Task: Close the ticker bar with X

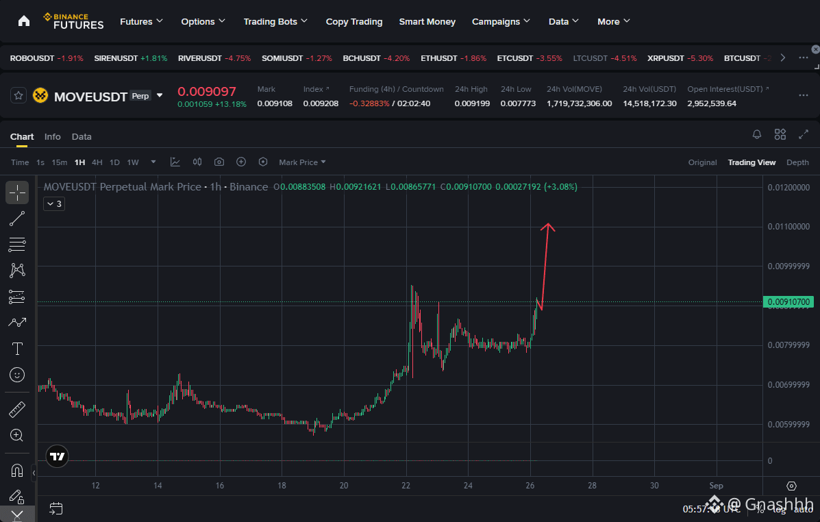Action: point(815,49)
